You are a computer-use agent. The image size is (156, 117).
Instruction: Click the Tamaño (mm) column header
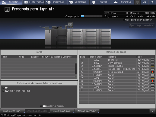point(95,57)
